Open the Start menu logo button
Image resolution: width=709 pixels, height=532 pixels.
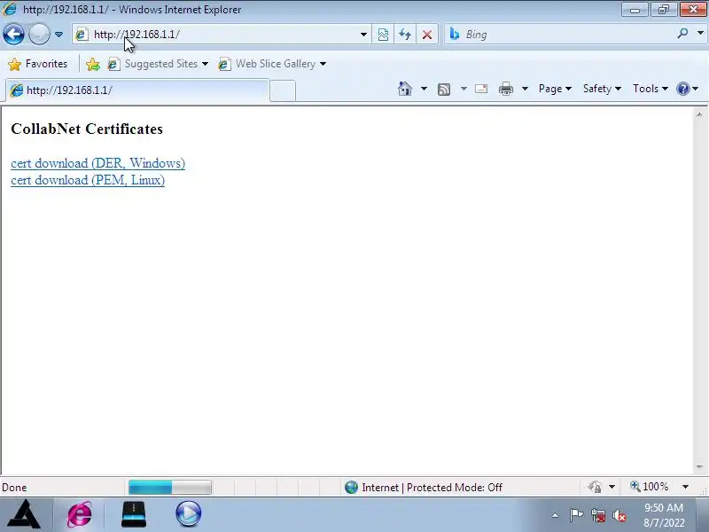click(25, 514)
